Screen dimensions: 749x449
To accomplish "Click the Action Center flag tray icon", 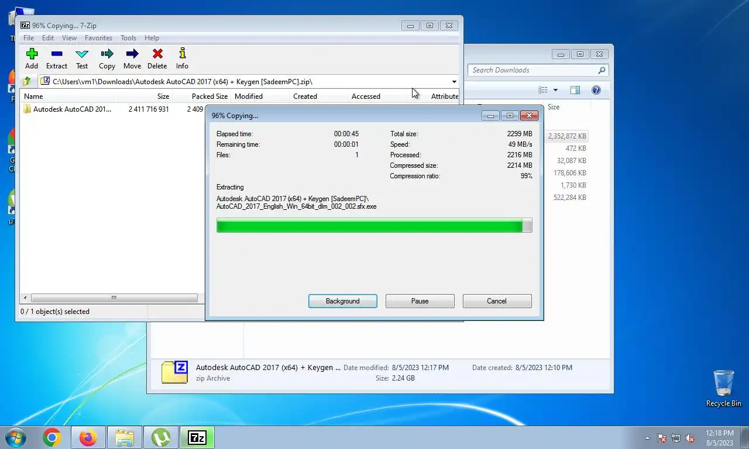I will [x=662, y=438].
